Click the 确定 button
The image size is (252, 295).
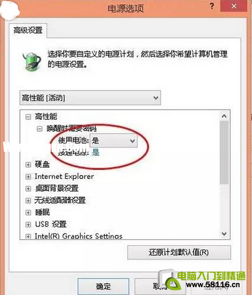(x=103, y=286)
